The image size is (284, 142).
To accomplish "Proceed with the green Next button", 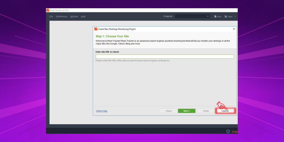I will [187, 111].
